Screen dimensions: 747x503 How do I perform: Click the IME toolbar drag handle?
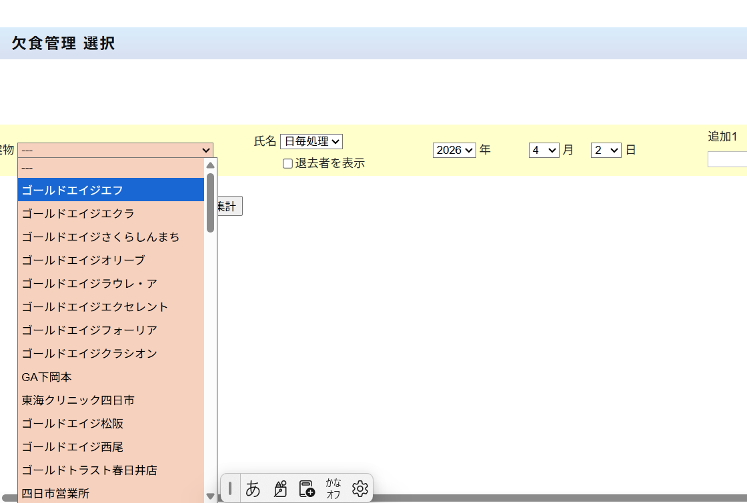point(230,488)
